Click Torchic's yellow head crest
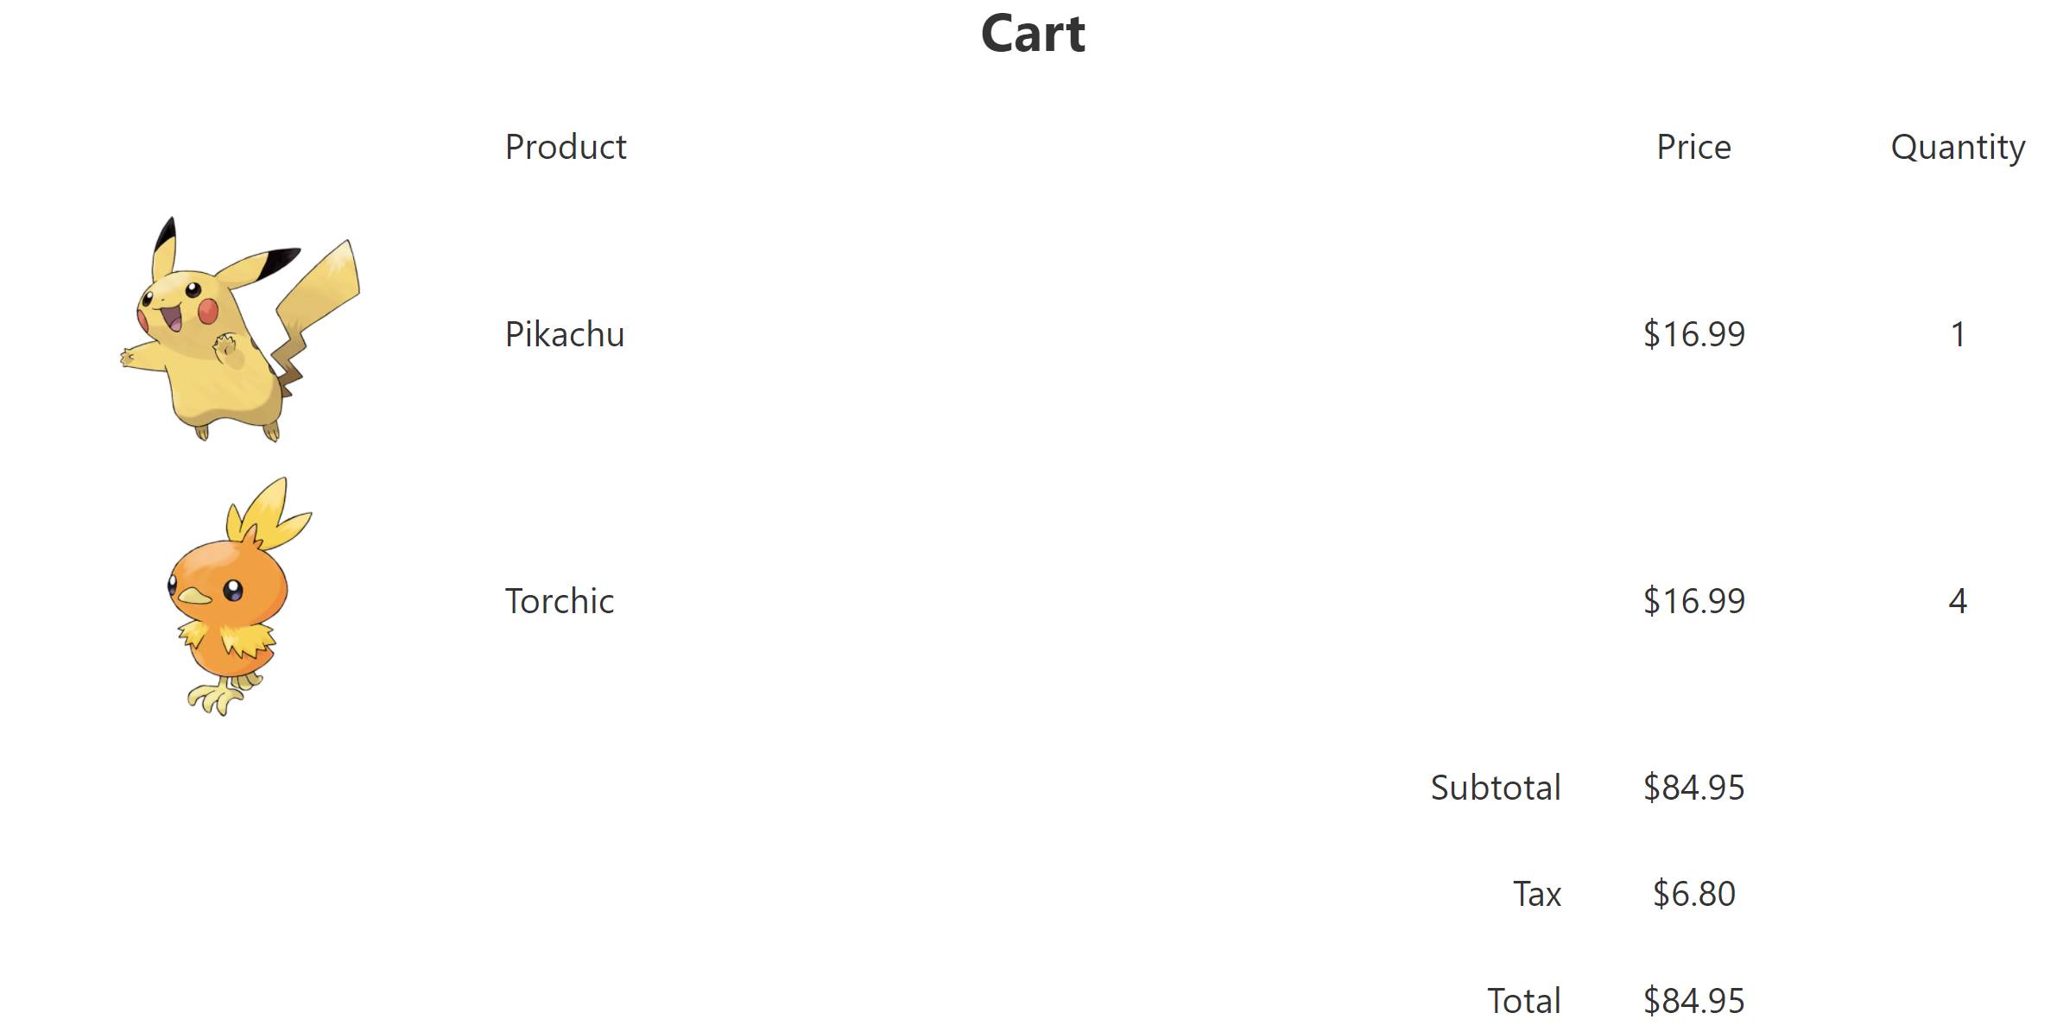2063x1032 pixels. point(268,515)
